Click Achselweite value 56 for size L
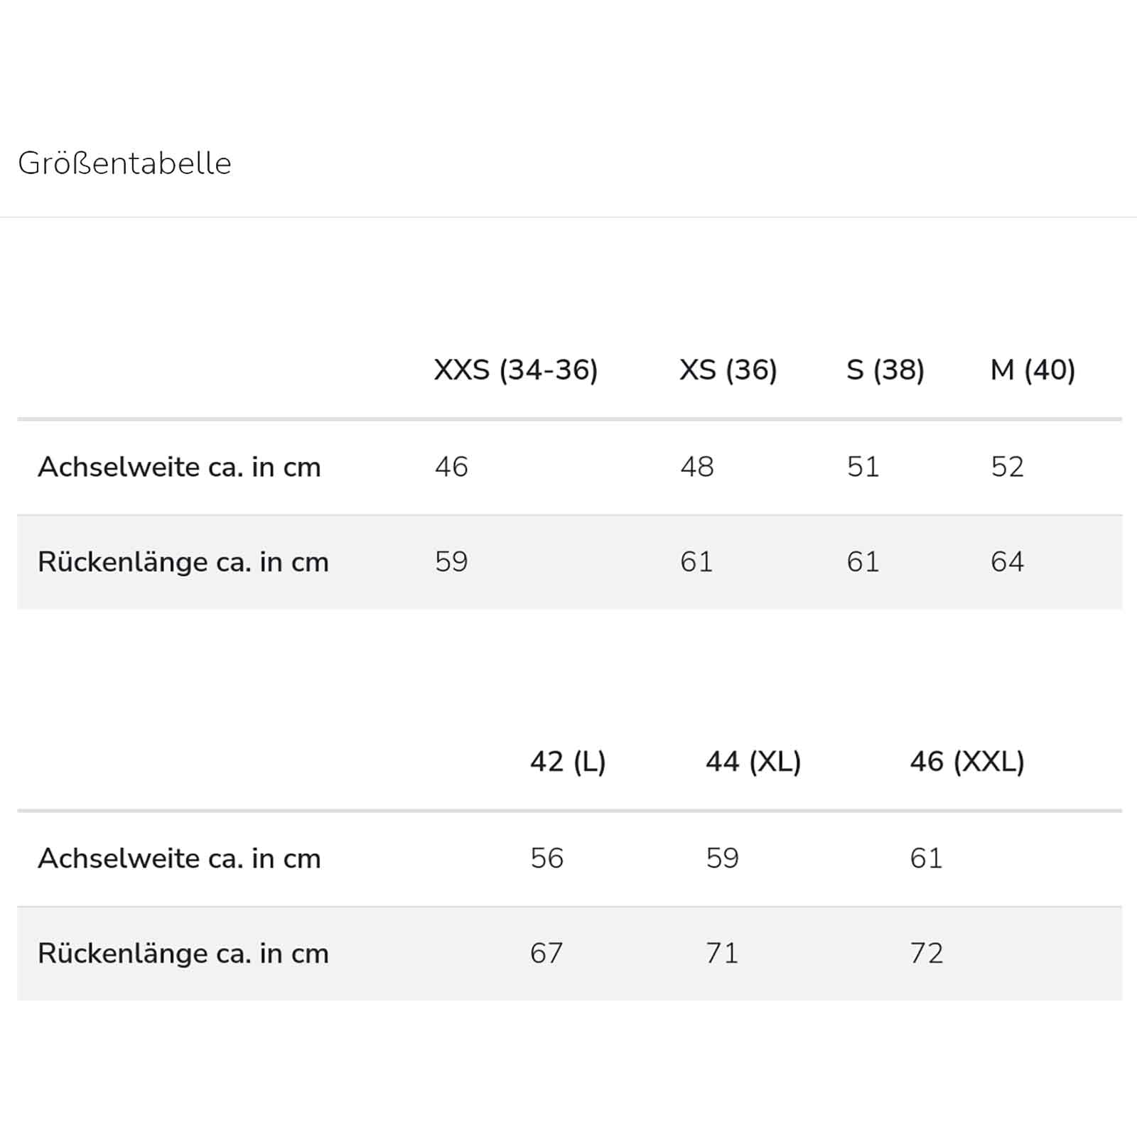Viewport: 1137px width, 1137px height. point(546,858)
